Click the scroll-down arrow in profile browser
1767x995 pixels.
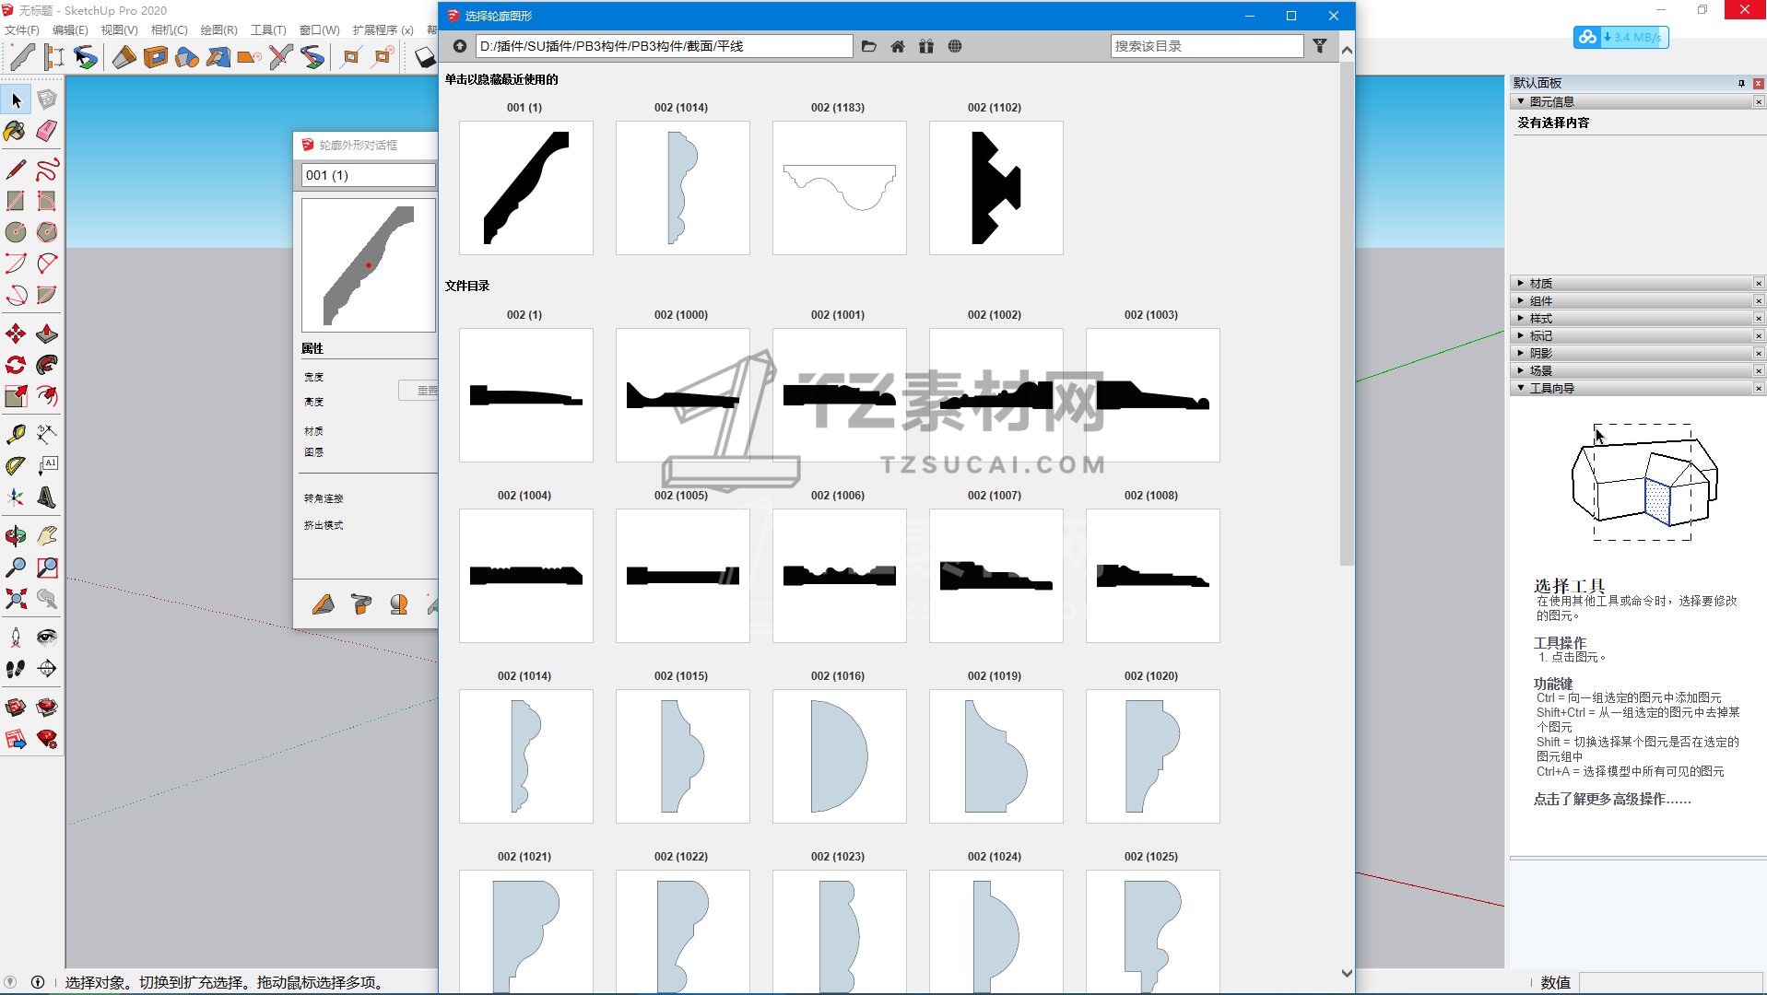click(x=1347, y=973)
